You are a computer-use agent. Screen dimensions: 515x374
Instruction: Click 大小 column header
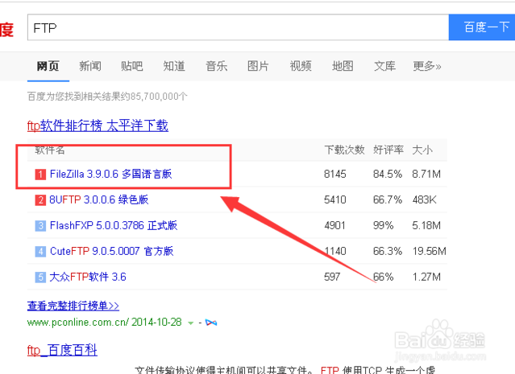tap(422, 150)
